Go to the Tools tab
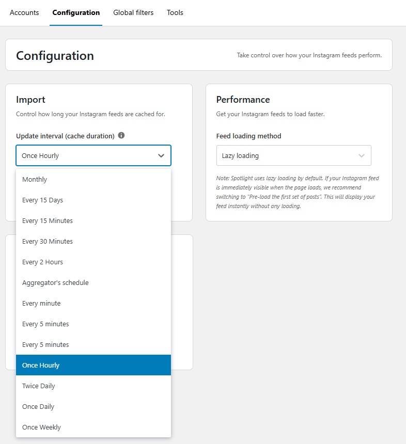 [175, 12]
